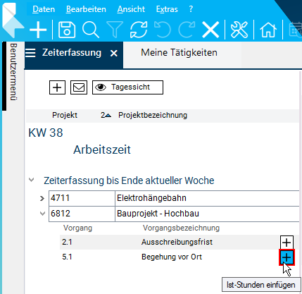Expand project 4711 row

(42, 199)
